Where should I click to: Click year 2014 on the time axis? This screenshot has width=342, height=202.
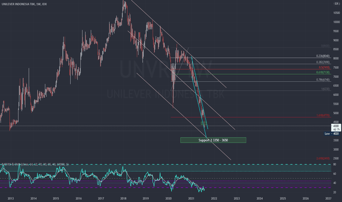point(33,198)
